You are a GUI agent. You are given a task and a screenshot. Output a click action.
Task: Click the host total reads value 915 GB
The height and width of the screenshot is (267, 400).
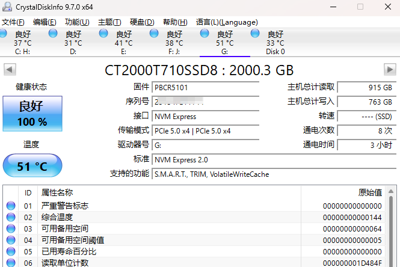tap(367, 87)
